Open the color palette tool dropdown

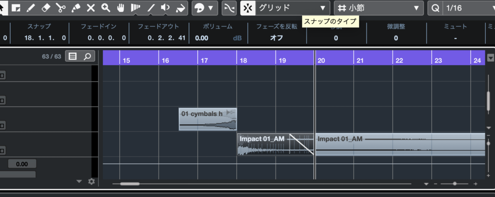[204, 8]
